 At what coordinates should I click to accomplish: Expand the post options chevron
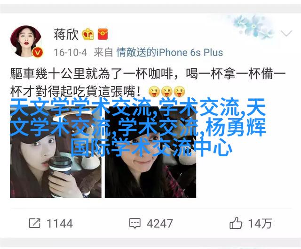pyautogui.click(x=286, y=33)
